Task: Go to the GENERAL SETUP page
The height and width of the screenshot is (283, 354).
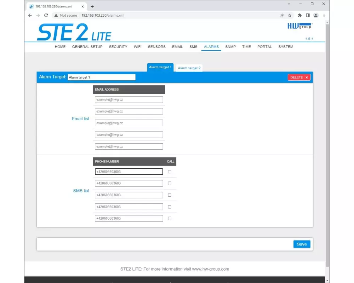Action: coord(87,47)
